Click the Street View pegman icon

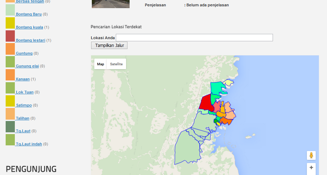(311, 155)
